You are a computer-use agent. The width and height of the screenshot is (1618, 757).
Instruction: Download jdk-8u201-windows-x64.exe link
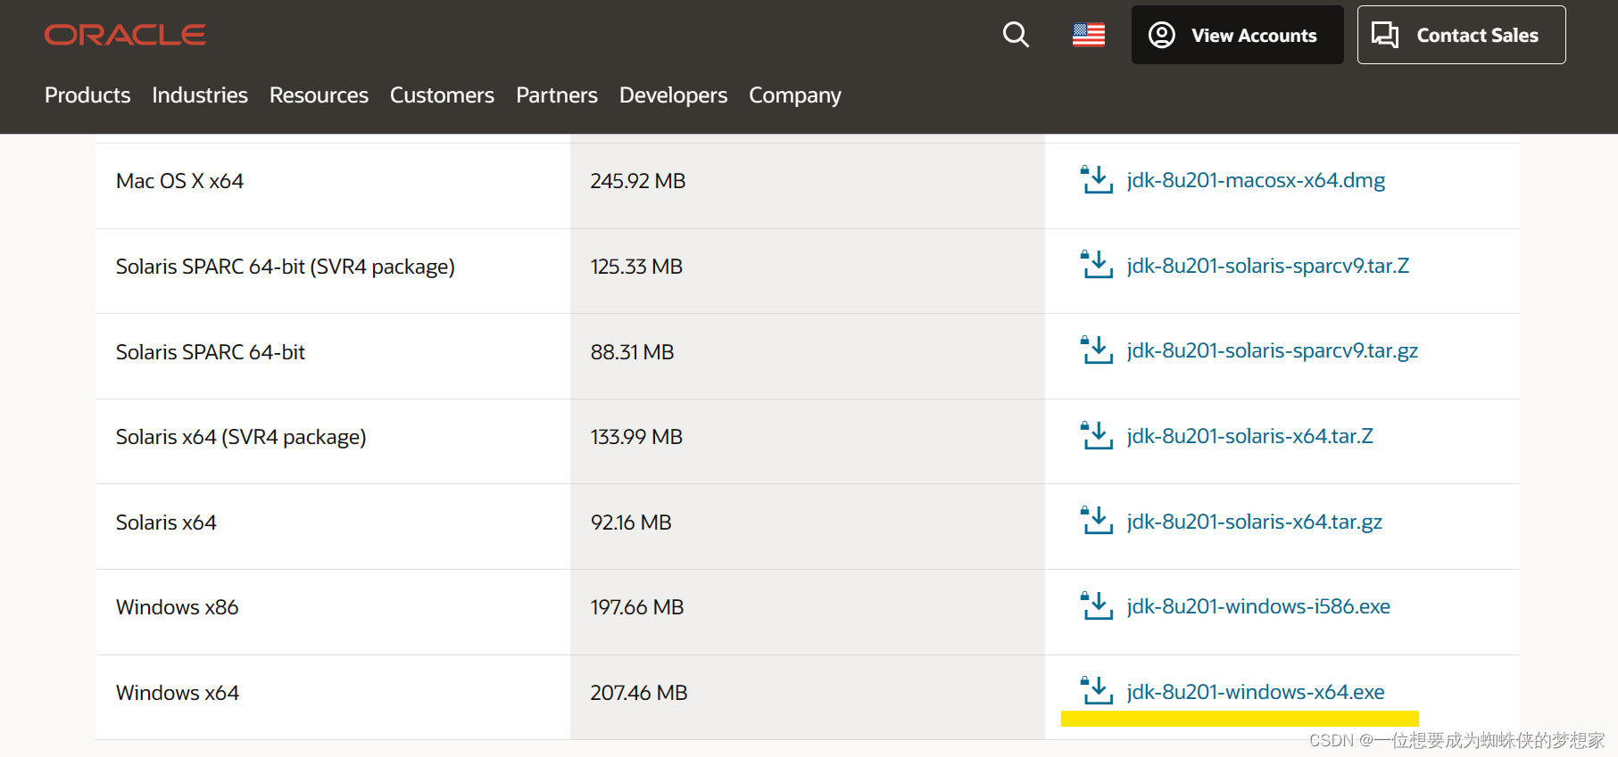(1255, 692)
